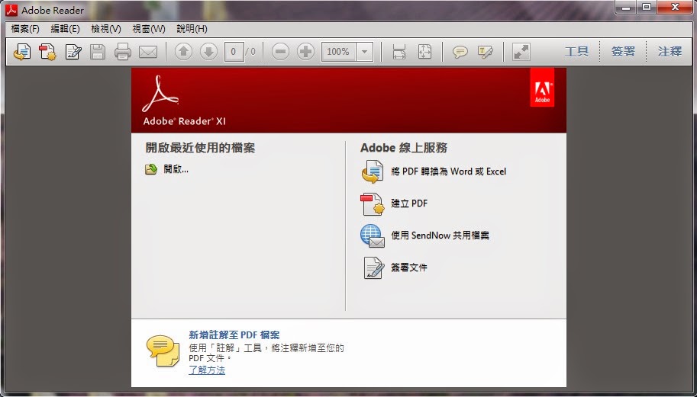Click the save file floppy icon
This screenshot has height=397, width=697.
98,52
